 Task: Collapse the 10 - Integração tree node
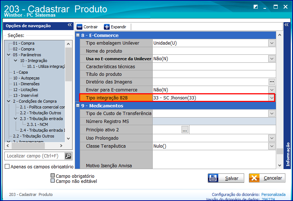click(16, 61)
